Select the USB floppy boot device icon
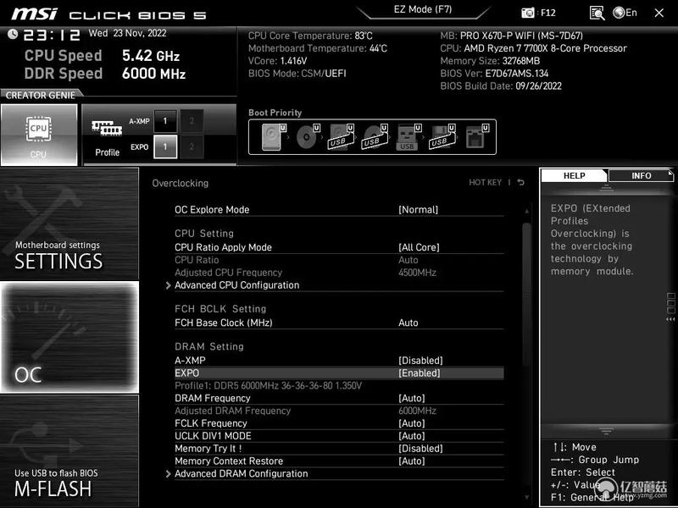Viewport: 678px width, 508px height. coord(442,137)
